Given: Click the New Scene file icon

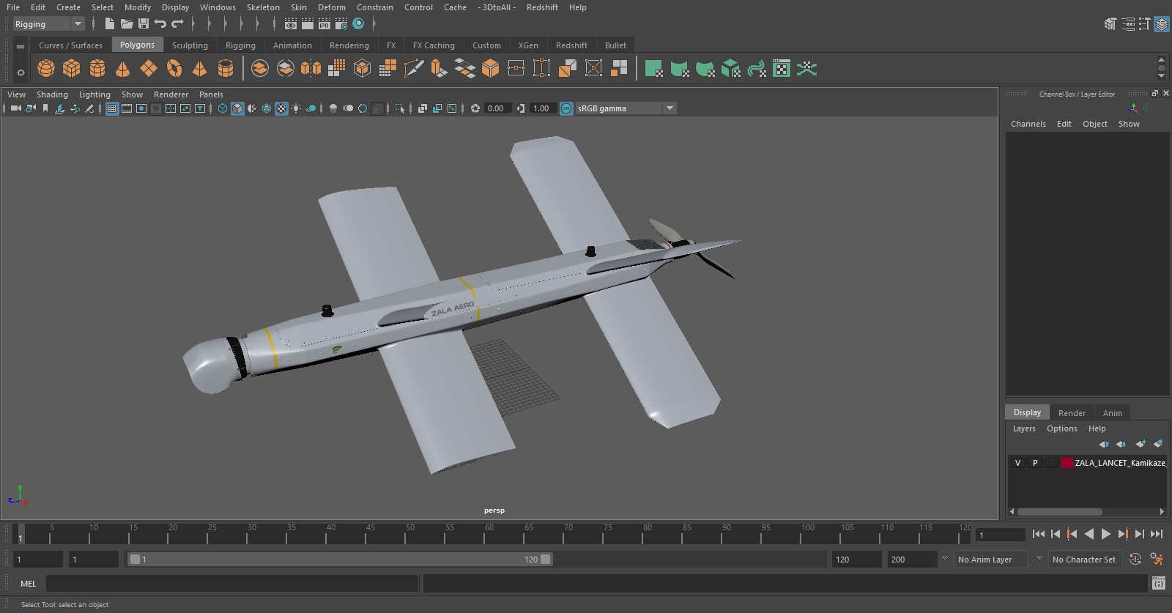Looking at the screenshot, I should pos(109,24).
